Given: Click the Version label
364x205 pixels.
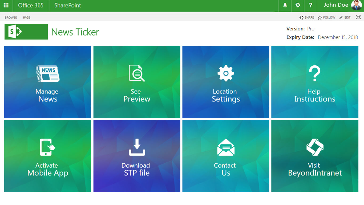Looking at the screenshot, I should pyautogui.click(x=296, y=29).
